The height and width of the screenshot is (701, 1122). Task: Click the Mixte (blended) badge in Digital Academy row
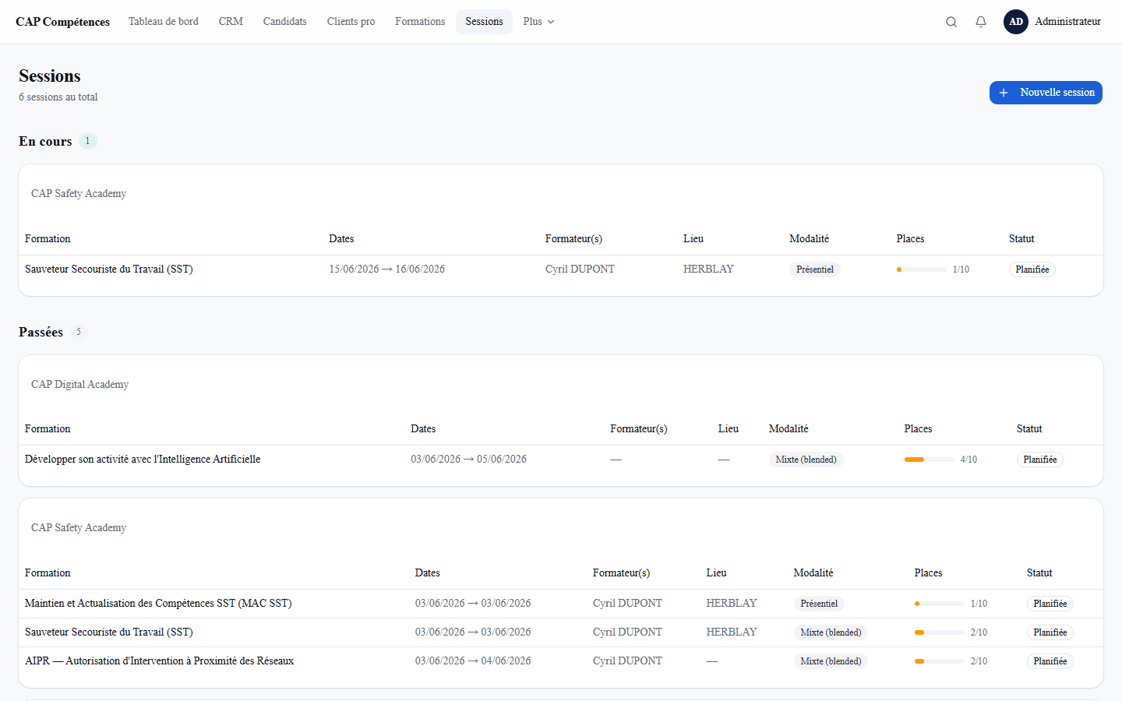[806, 460]
